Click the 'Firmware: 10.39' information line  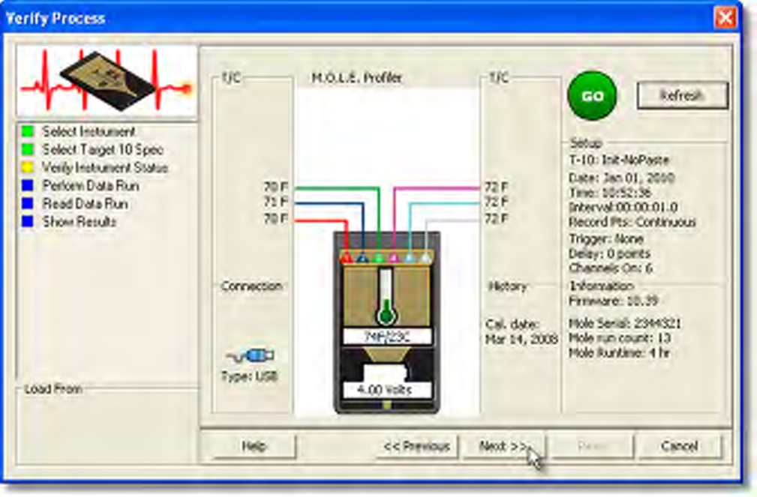[x=614, y=301]
